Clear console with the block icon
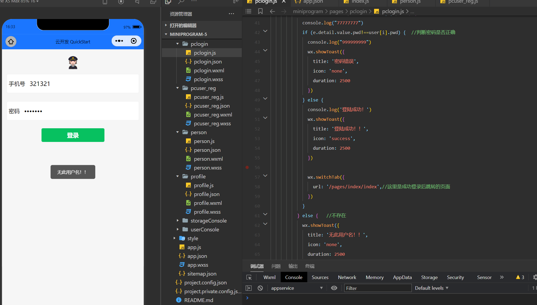 260,288
